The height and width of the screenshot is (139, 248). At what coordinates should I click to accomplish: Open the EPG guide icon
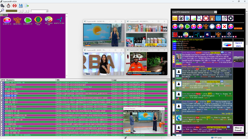click(x=218, y=18)
